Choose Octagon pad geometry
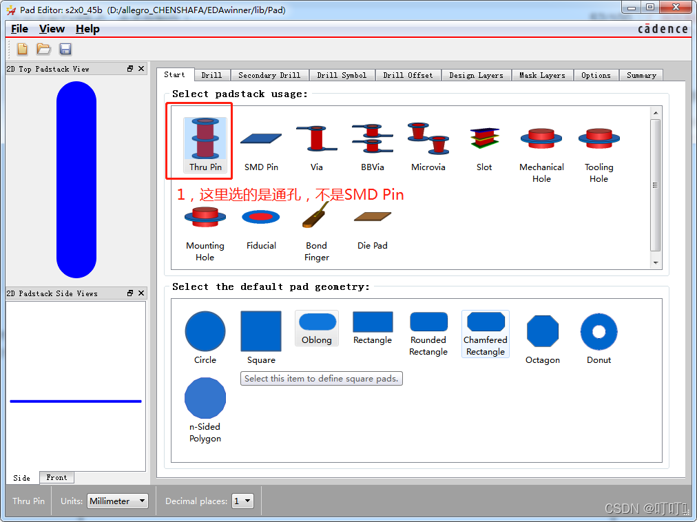 coord(542,340)
